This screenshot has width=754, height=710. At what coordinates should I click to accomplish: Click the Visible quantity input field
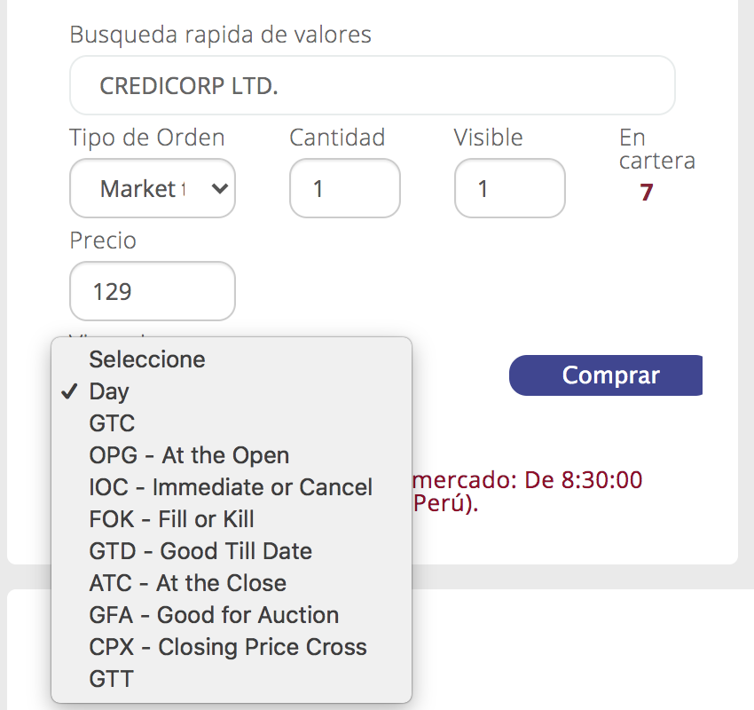tap(510, 188)
